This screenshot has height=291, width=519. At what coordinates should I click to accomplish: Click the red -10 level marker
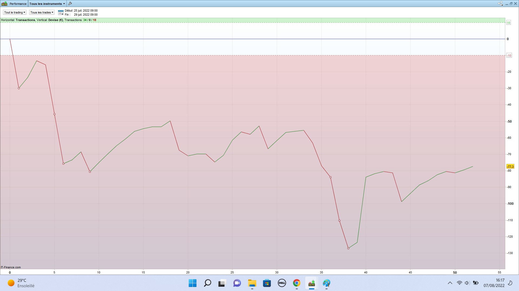[x=509, y=56]
